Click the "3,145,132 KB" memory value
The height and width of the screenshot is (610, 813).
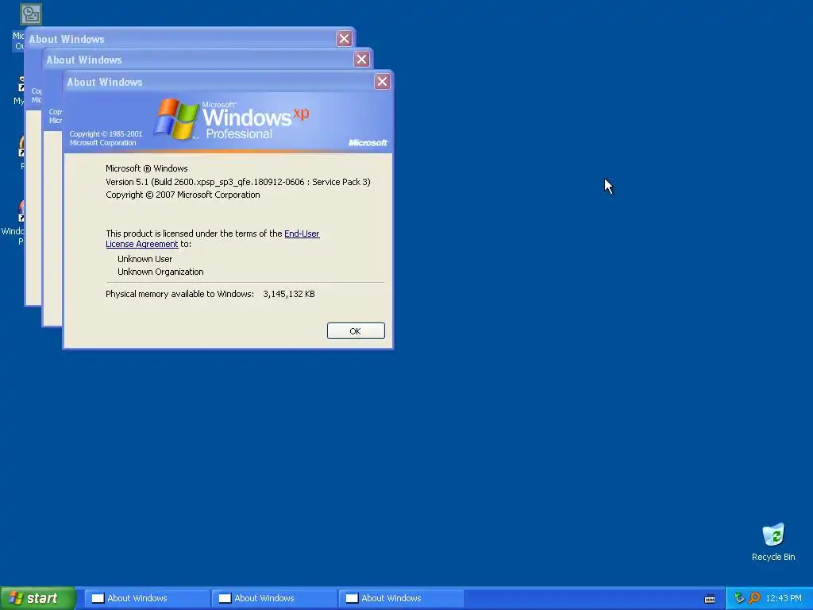289,294
